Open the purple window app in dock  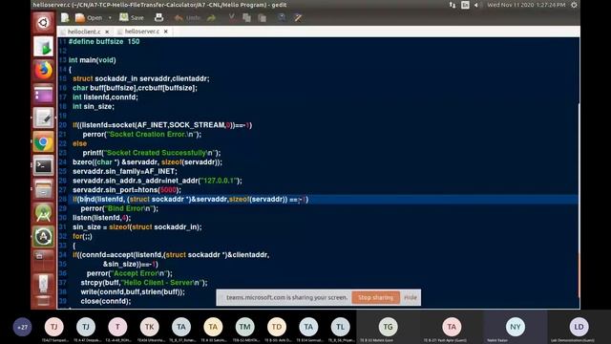(x=43, y=95)
